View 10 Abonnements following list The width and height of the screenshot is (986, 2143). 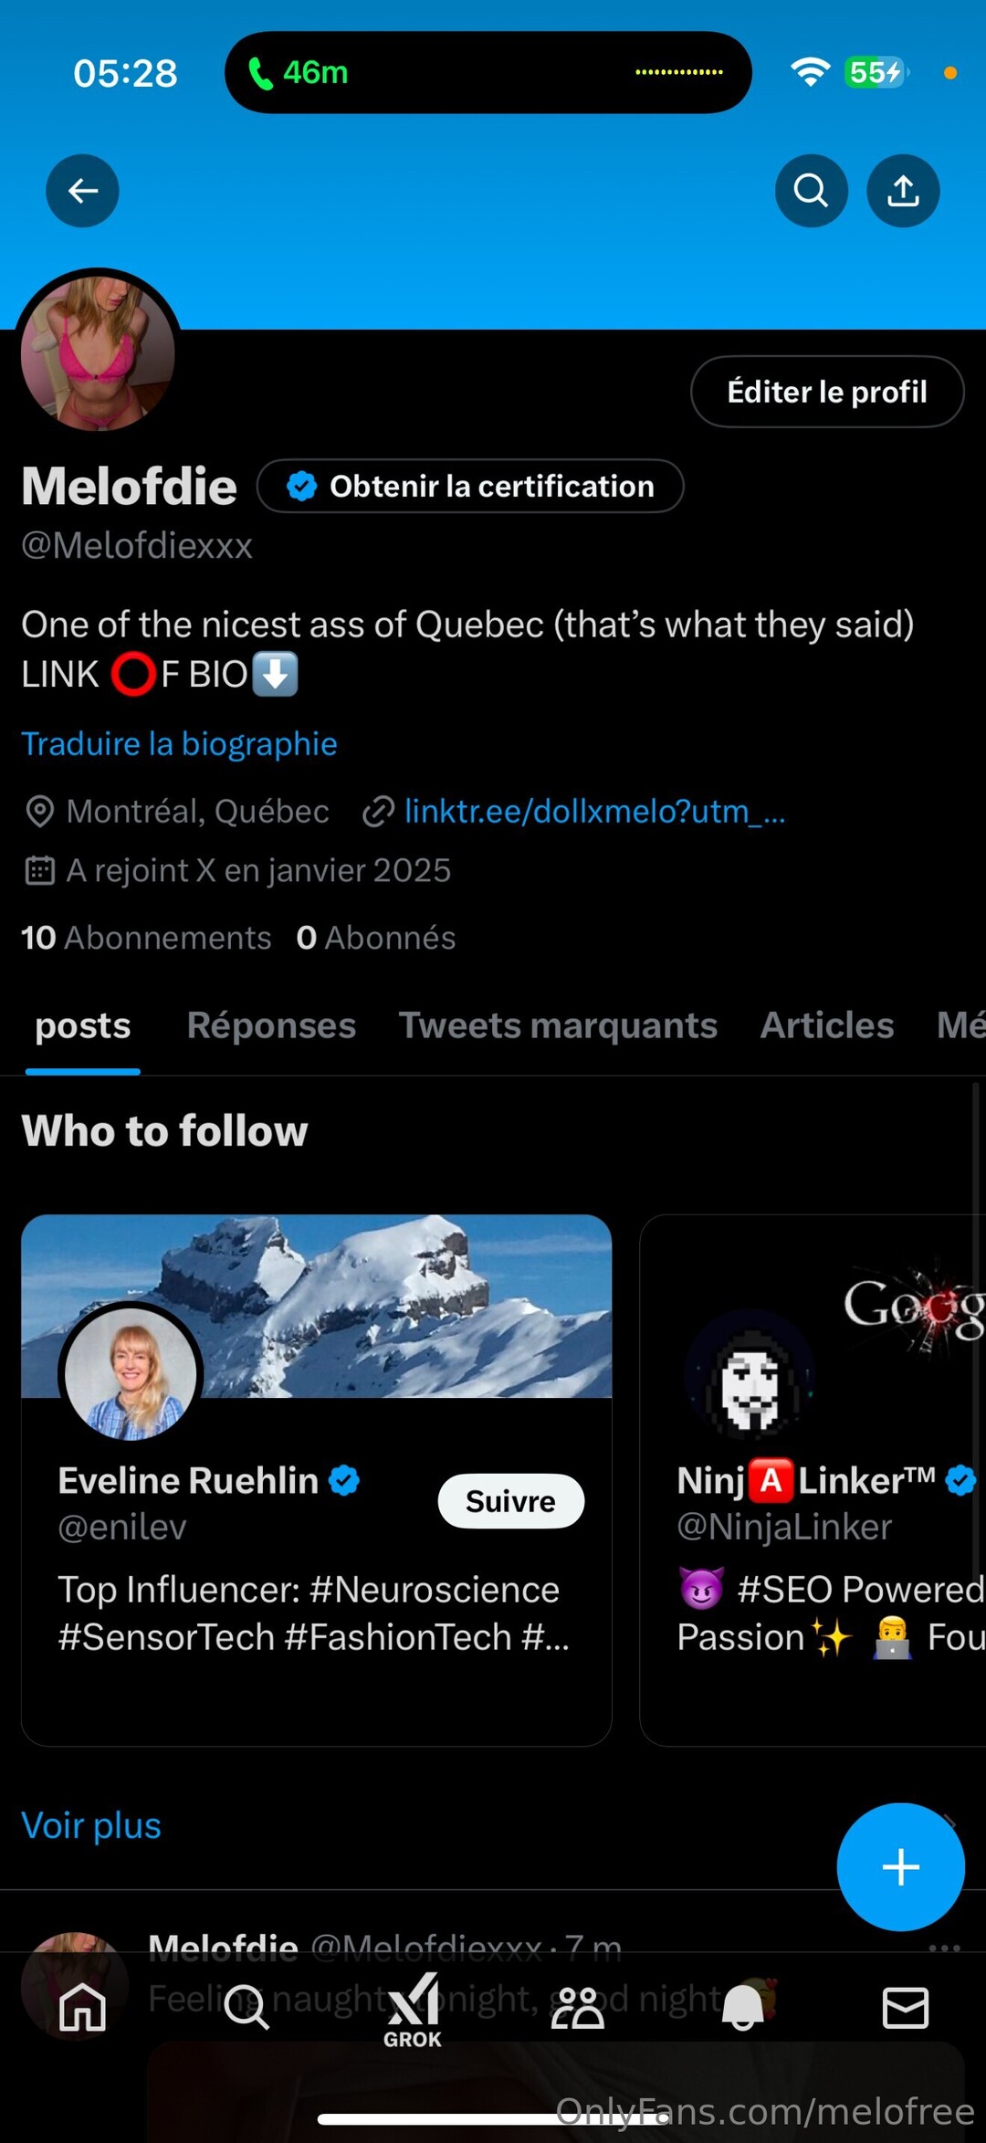[x=146, y=938]
